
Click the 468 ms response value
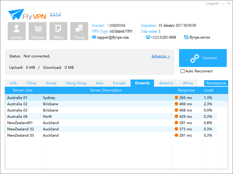[185, 110]
